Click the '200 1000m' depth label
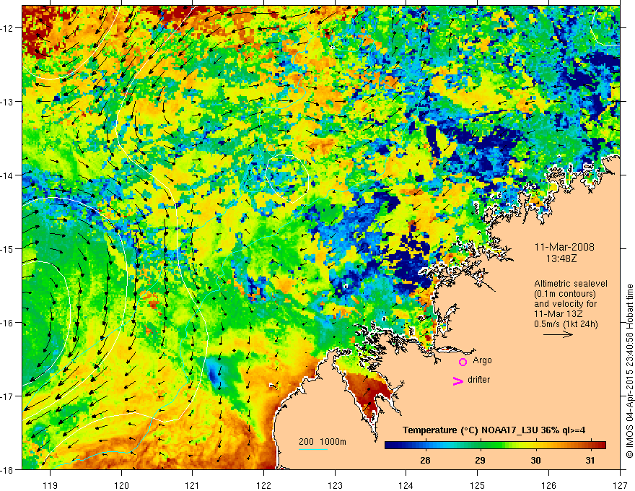This screenshot has width=635, height=491. 323,442
